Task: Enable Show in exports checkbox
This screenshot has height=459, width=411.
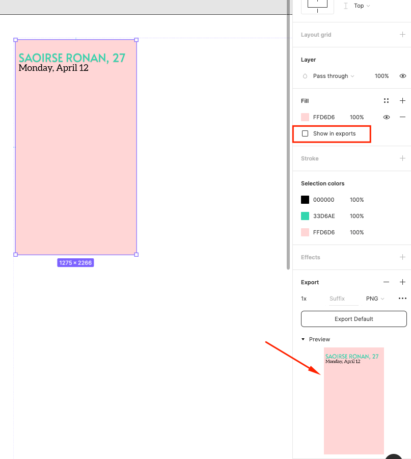Action: [305, 133]
